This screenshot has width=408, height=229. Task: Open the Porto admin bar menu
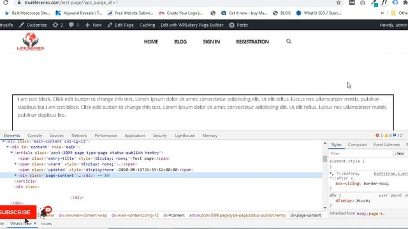238,25
